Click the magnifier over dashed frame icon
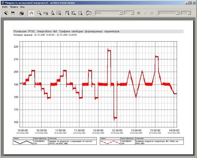The width and height of the screenshot is (197, 158). pyautogui.click(x=73, y=13)
